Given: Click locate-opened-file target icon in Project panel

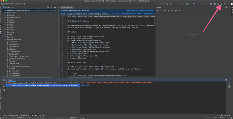Looking at the screenshot, I should [x=48, y=8].
